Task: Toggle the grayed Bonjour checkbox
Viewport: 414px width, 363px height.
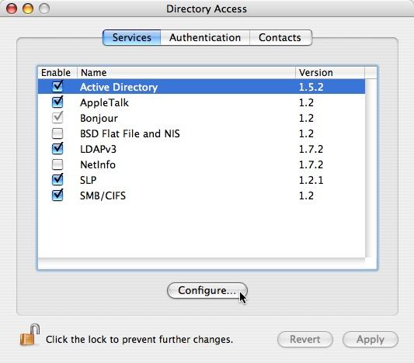Action: tap(57, 118)
